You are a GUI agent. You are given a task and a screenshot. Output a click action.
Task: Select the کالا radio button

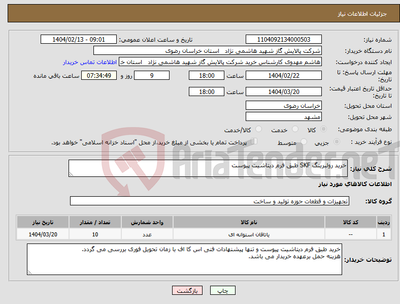point(323,129)
